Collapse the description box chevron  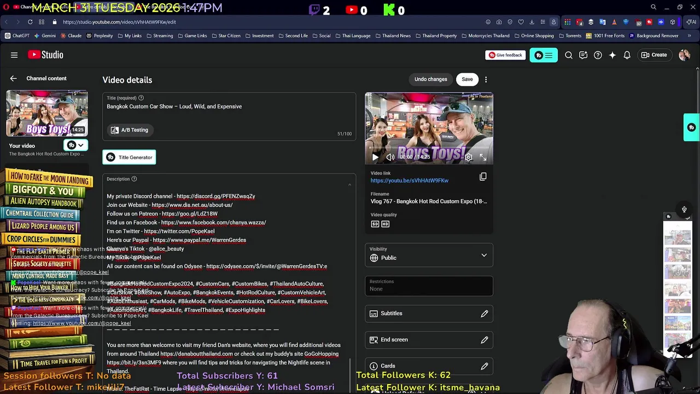[x=349, y=184]
